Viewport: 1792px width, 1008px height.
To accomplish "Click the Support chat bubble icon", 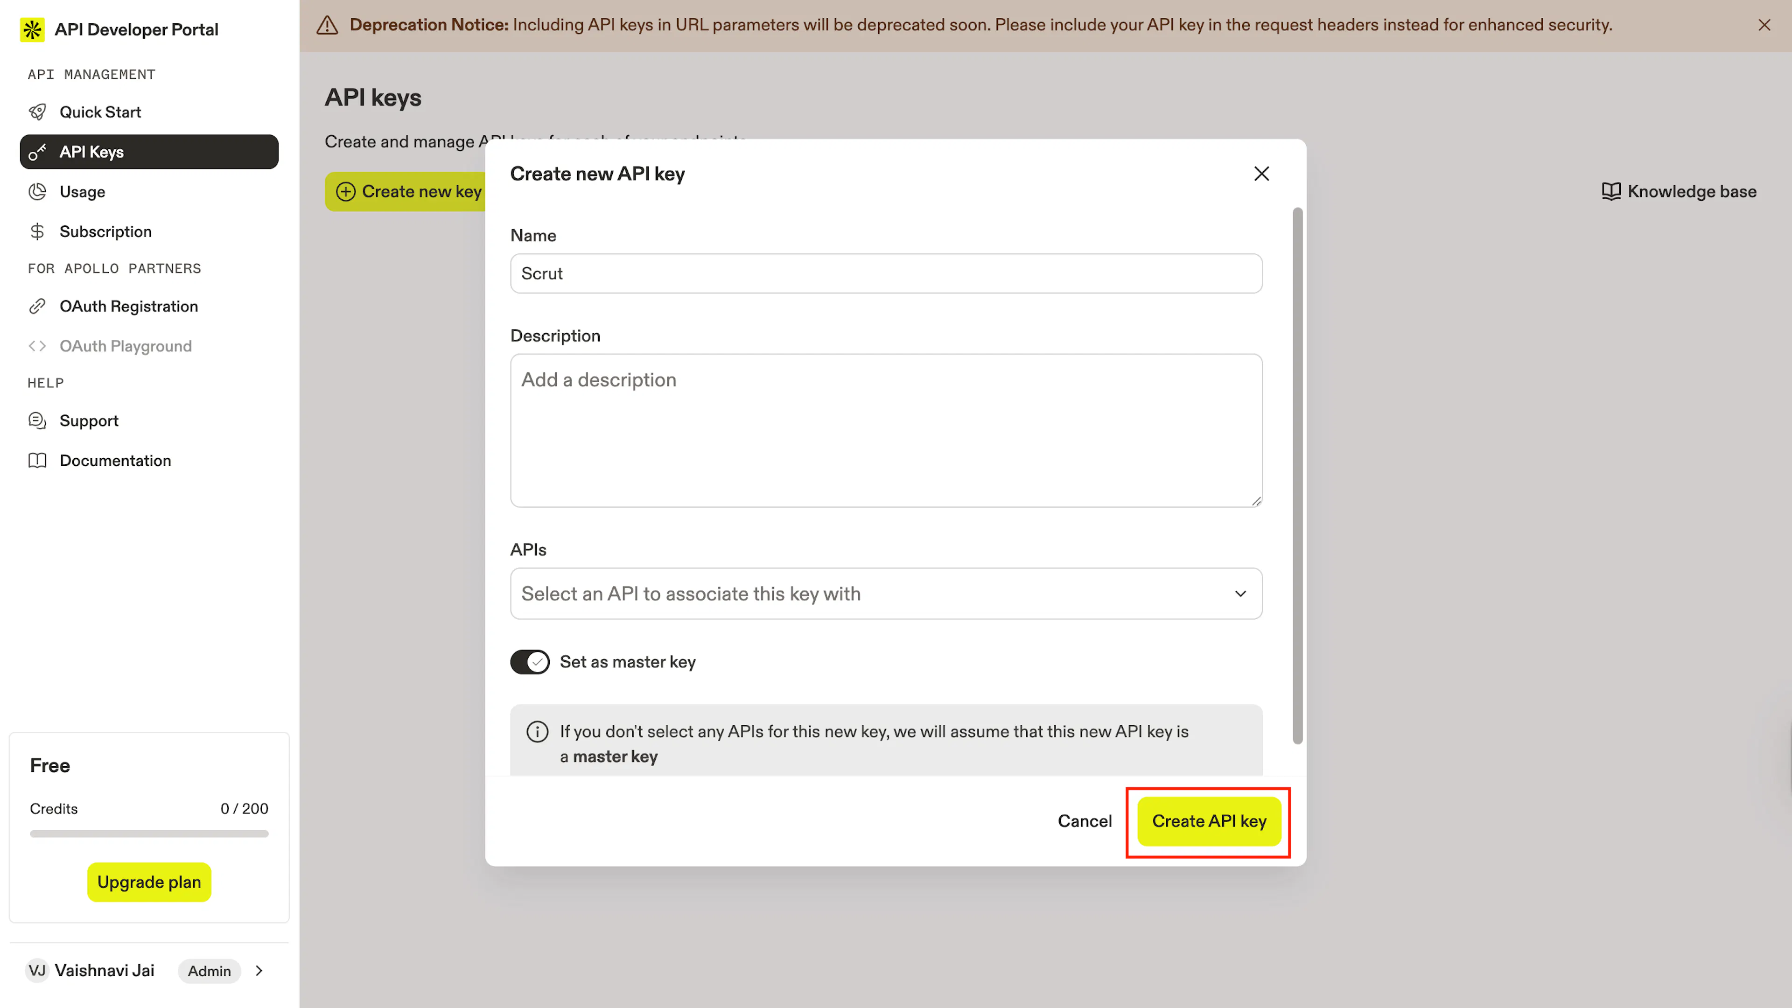I will [x=37, y=421].
